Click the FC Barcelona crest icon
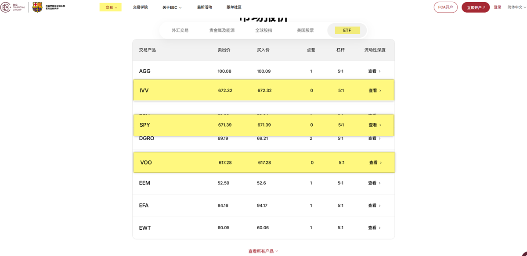This screenshot has width=527, height=256. pos(37,7)
